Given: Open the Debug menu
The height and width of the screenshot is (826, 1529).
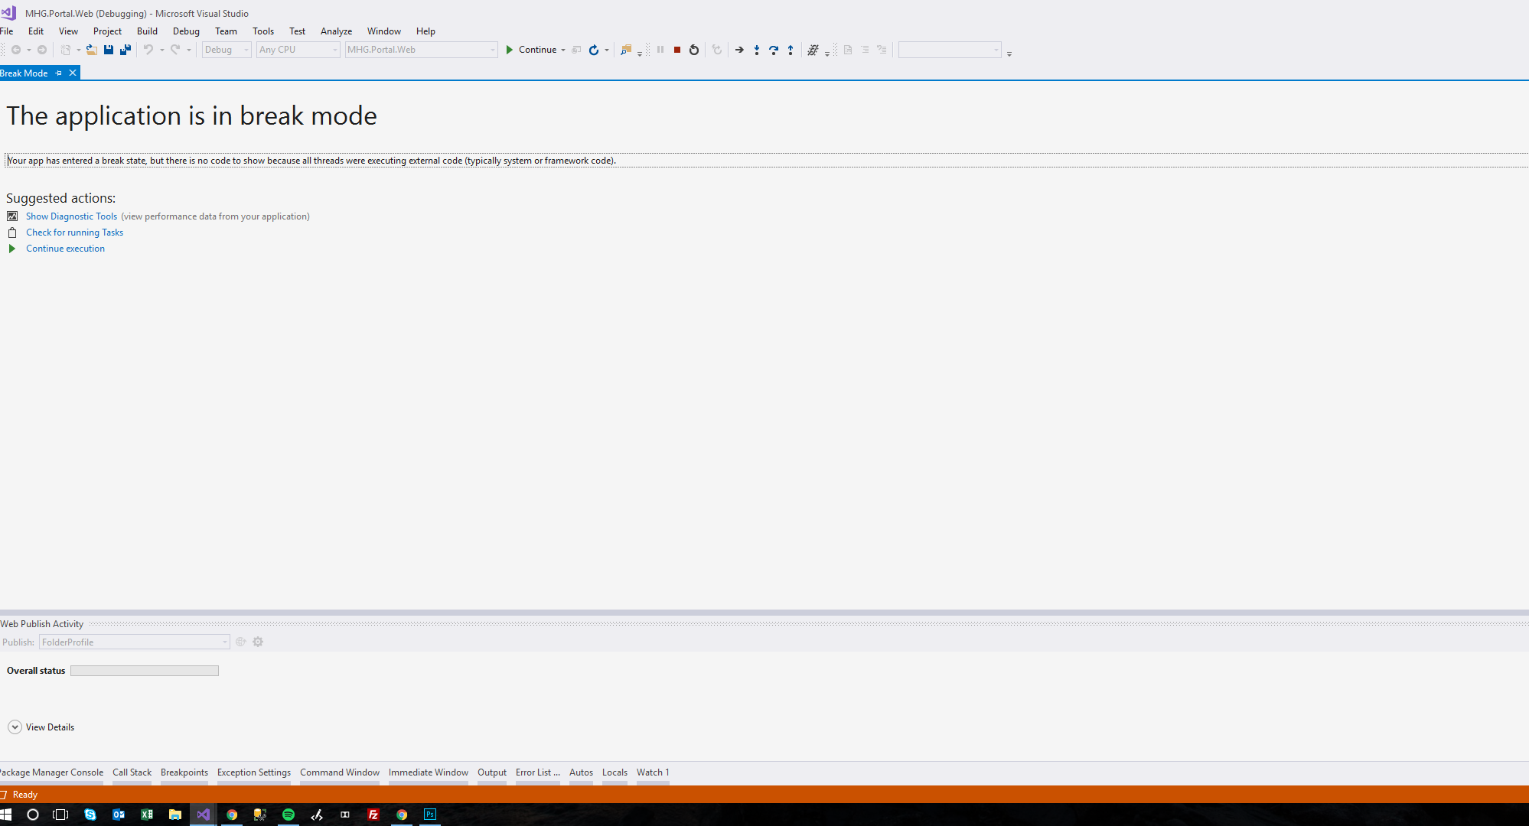Looking at the screenshot, I should coord(186,31).
